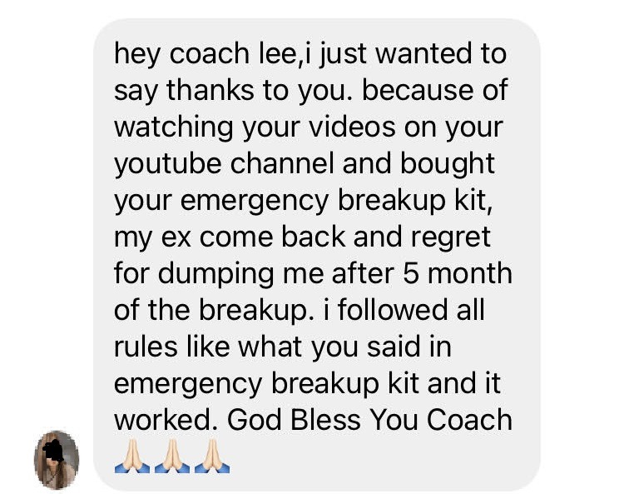Click 'i followed all' text
The width and height of the screenshot is (624, 494).
pos(404,310)
